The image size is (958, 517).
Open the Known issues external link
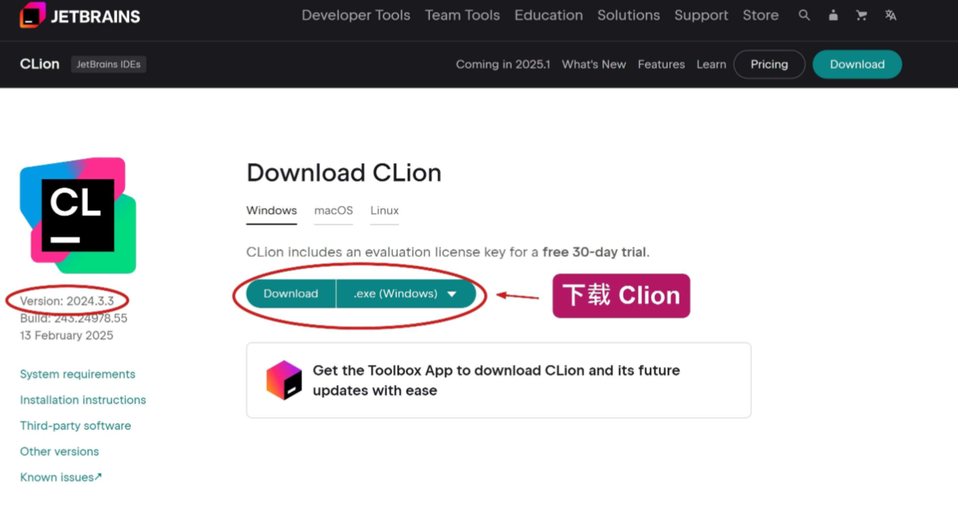(61, 478)
